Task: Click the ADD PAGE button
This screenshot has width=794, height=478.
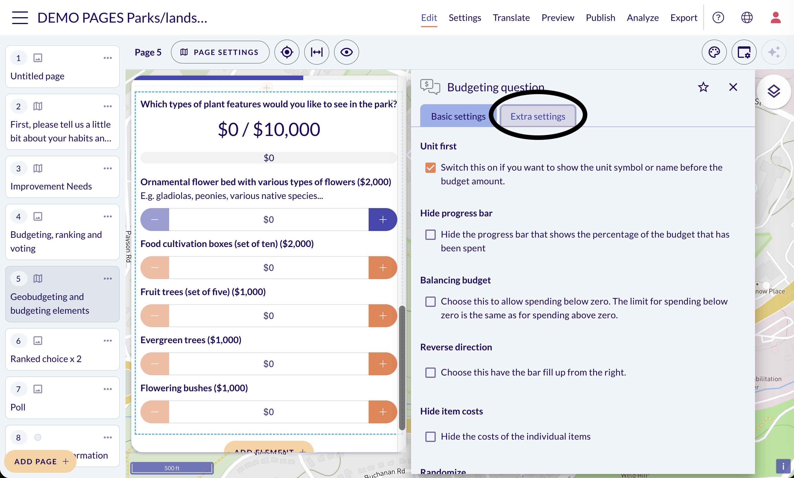Action: coord(41,461)
